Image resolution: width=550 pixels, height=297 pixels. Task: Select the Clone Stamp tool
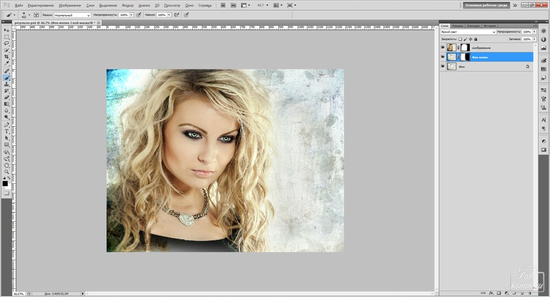click(6, 84)
